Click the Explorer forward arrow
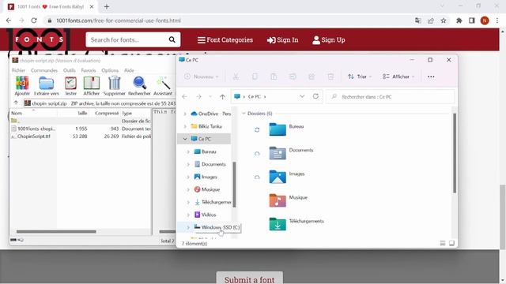506x284 pixels. [198, 96]
